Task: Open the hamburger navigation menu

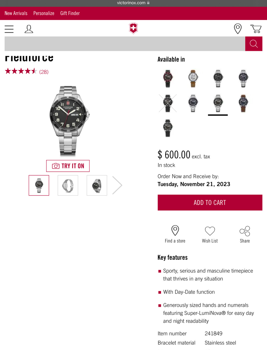Action: point(9,29)
